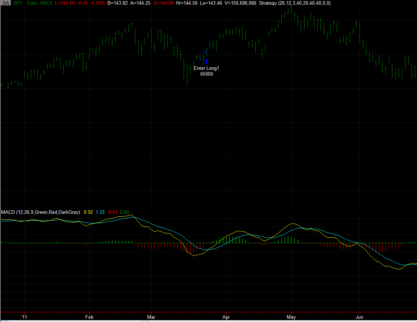417x322 pixels.
Task: Click the cyan MACD average value '1.33'
Action: click(100, 212)
